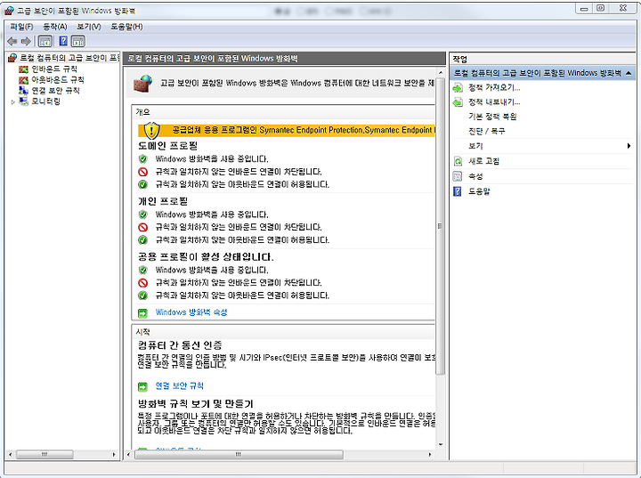Screen dimensions: 641x478
Task: Open the 보기(V) menu
Action: pyautogui.click(x=89, y=27)
